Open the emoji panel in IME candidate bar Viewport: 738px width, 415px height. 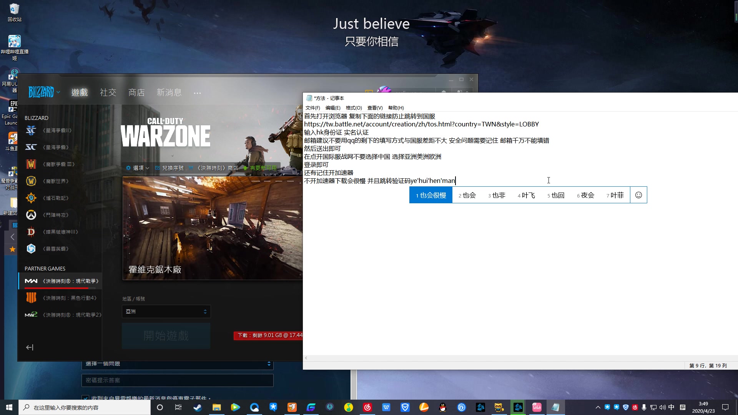638,195
